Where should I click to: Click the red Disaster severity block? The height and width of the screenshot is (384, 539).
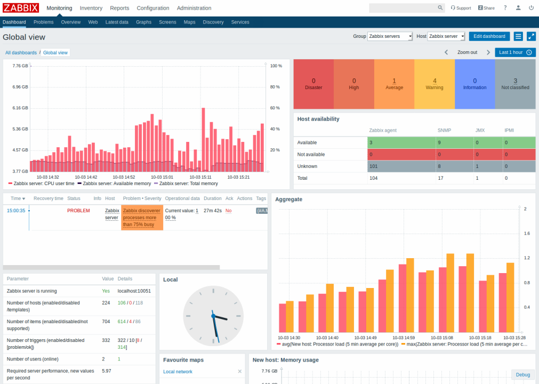pos(313,84)
